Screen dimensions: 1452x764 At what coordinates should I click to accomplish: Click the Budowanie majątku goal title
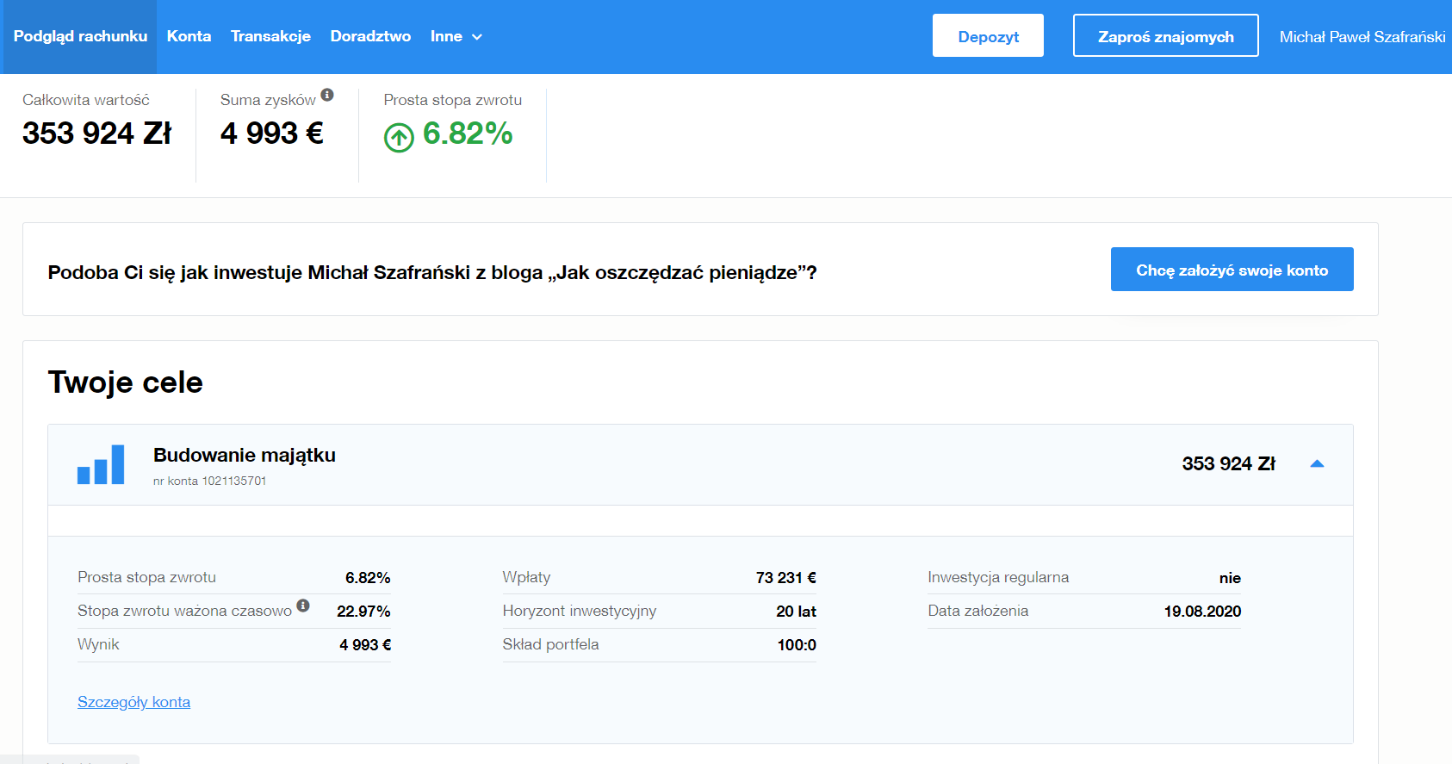pos(245,455)
